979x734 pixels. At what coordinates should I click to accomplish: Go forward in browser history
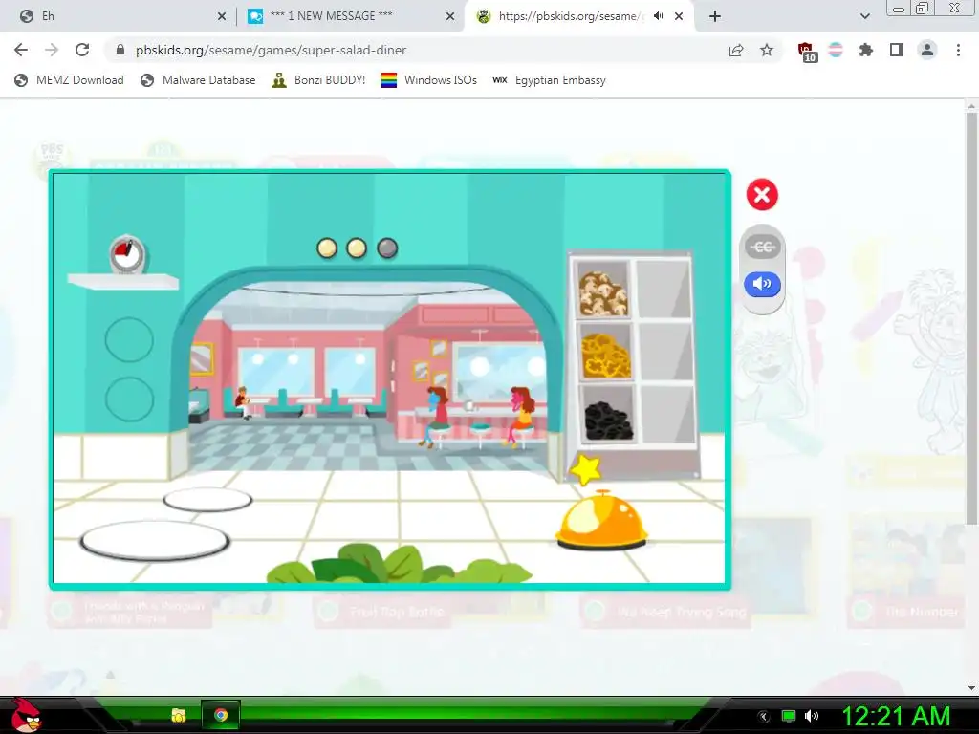coord(52,50)
